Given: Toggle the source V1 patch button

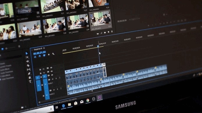Looking at the screenshot, I should (38, 78).
